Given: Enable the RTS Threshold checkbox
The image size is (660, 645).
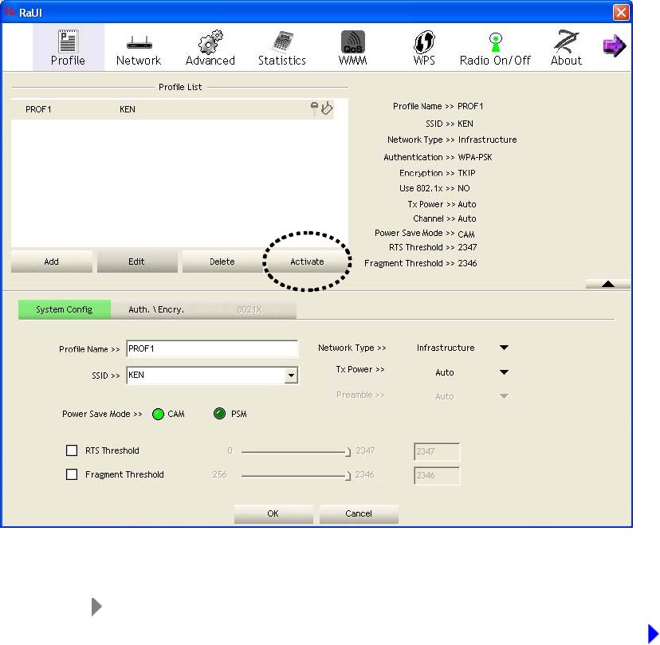Looking at the screenshot, I should pyautogui.click(x=72, y=450).
